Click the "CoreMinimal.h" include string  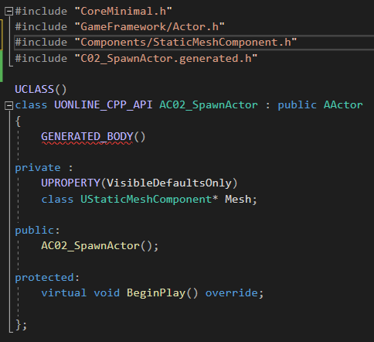click(123, 12)
